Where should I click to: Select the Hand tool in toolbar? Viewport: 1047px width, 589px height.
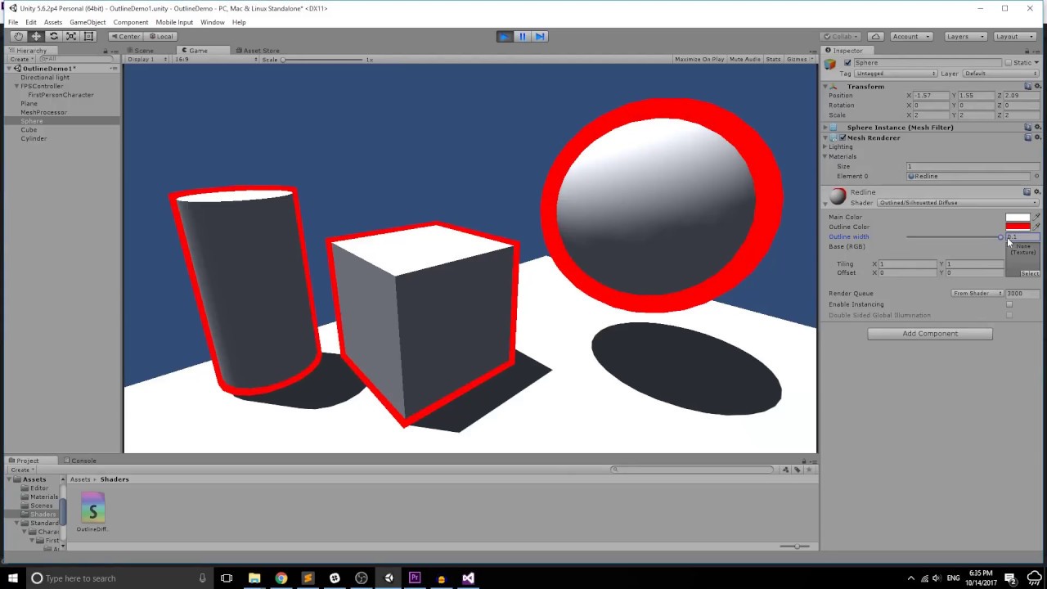coord(18,36)
